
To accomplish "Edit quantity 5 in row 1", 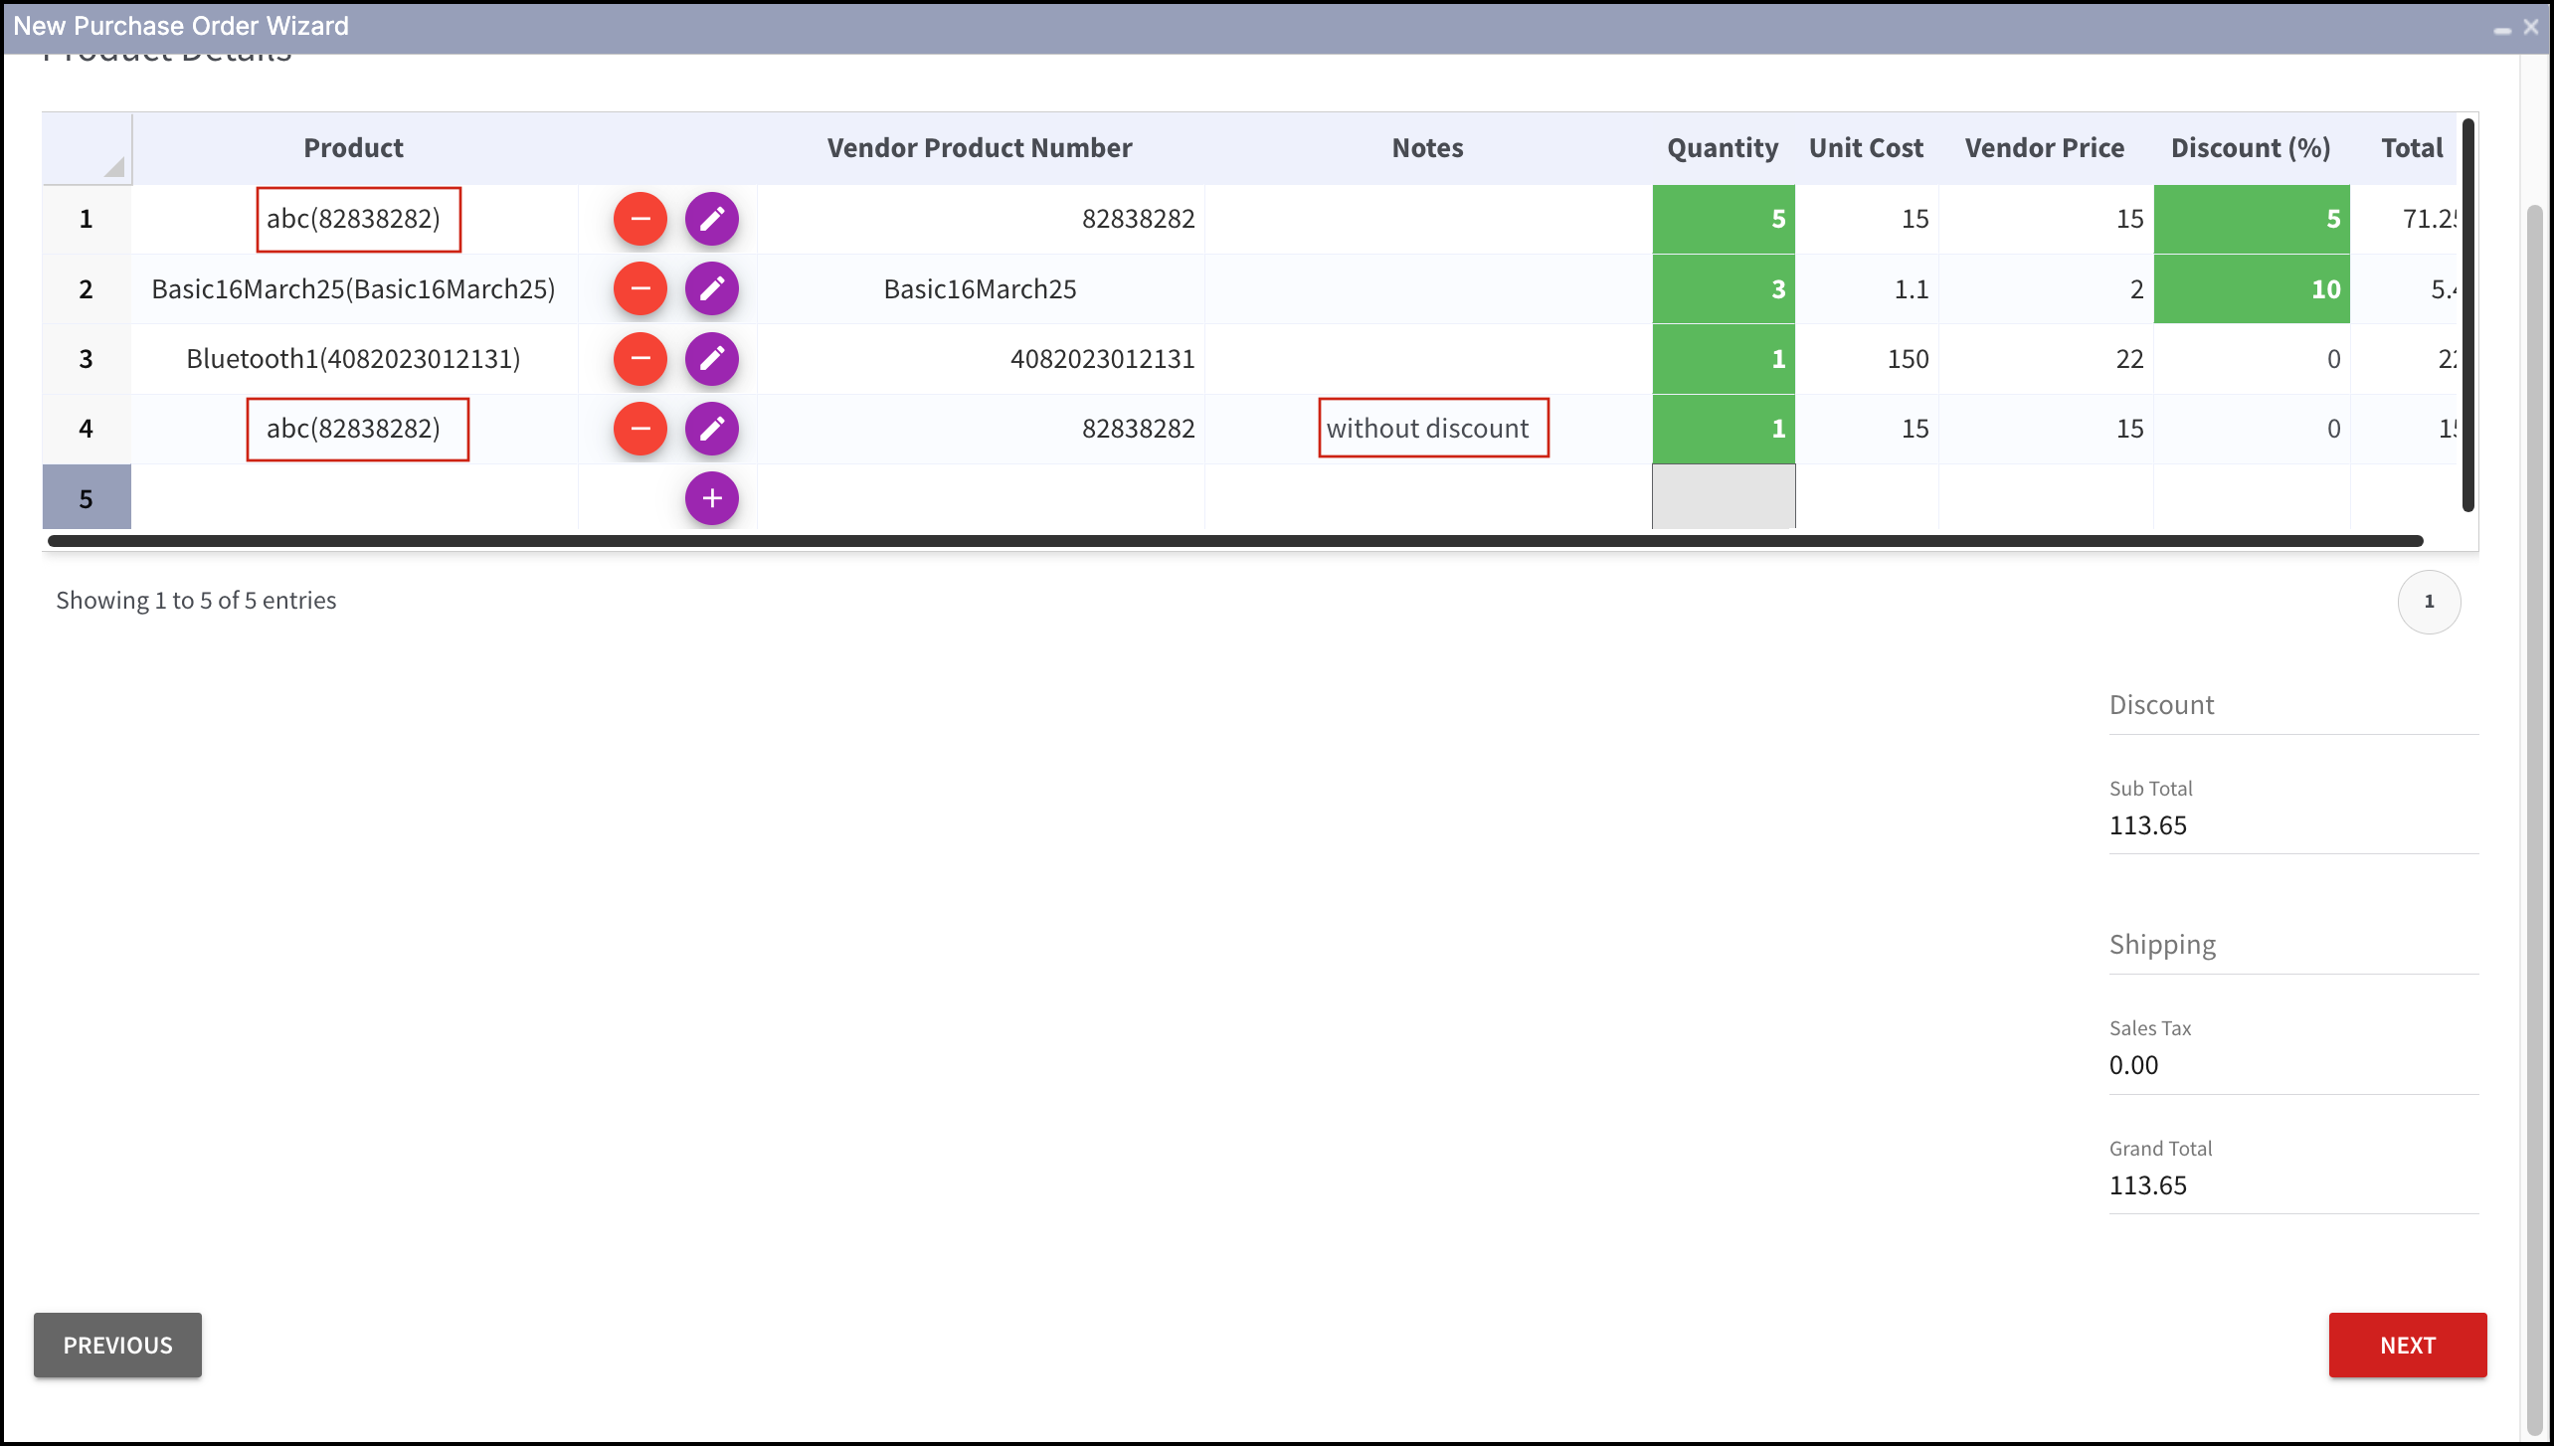I will [1724, 219].
